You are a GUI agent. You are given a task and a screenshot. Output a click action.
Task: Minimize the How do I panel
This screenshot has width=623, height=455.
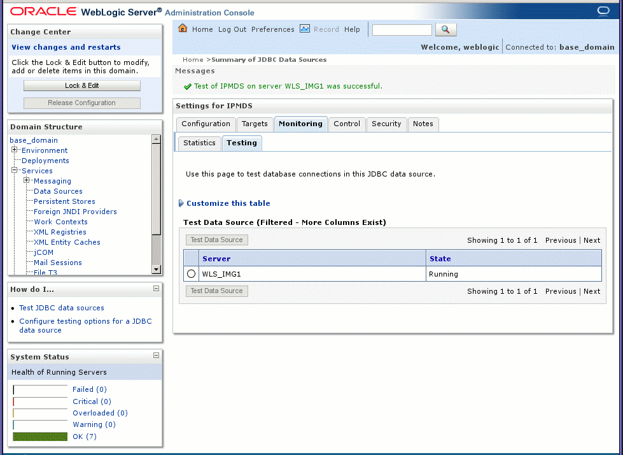tap(156, 288)
